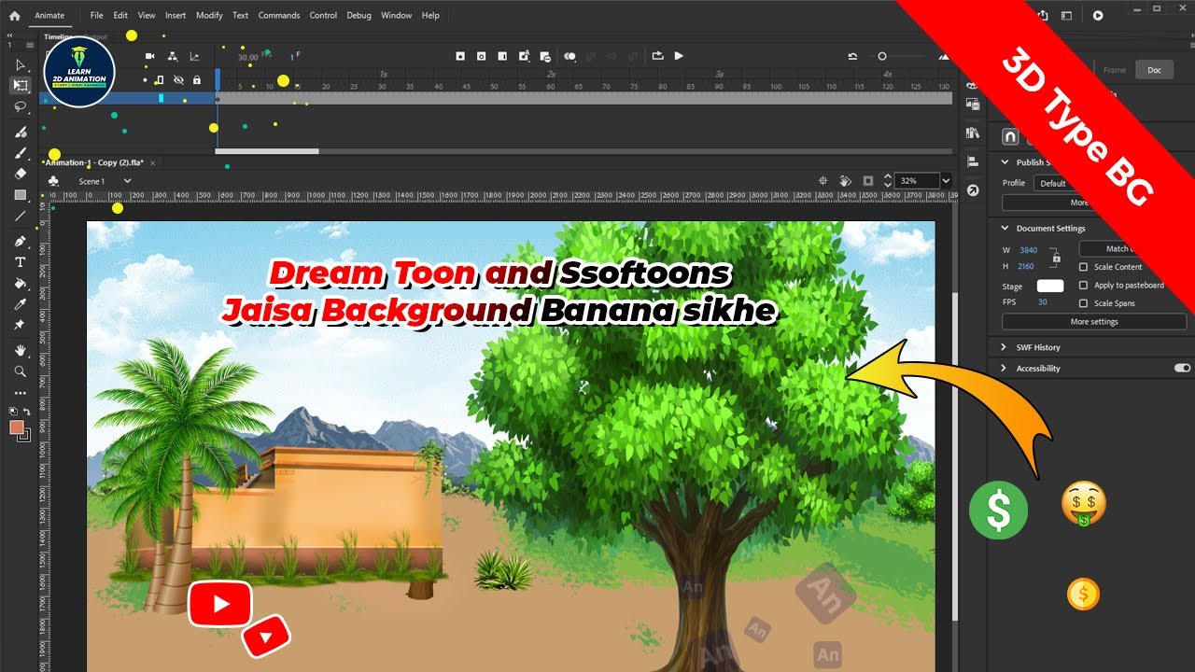1195x672 pixels.
Task: Select the Hand tool
Action: [20, 350]
